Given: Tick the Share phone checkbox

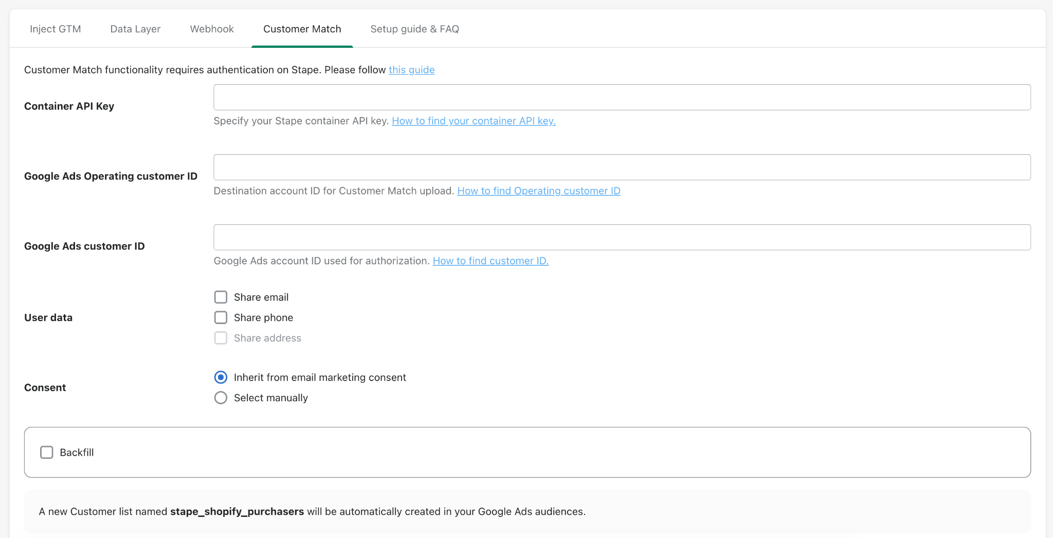Looking at the screenshot, I should point(221,317).
